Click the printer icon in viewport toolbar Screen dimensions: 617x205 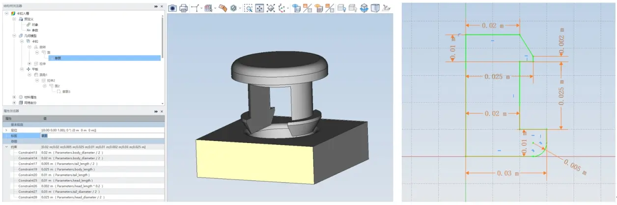pos(184,8)
